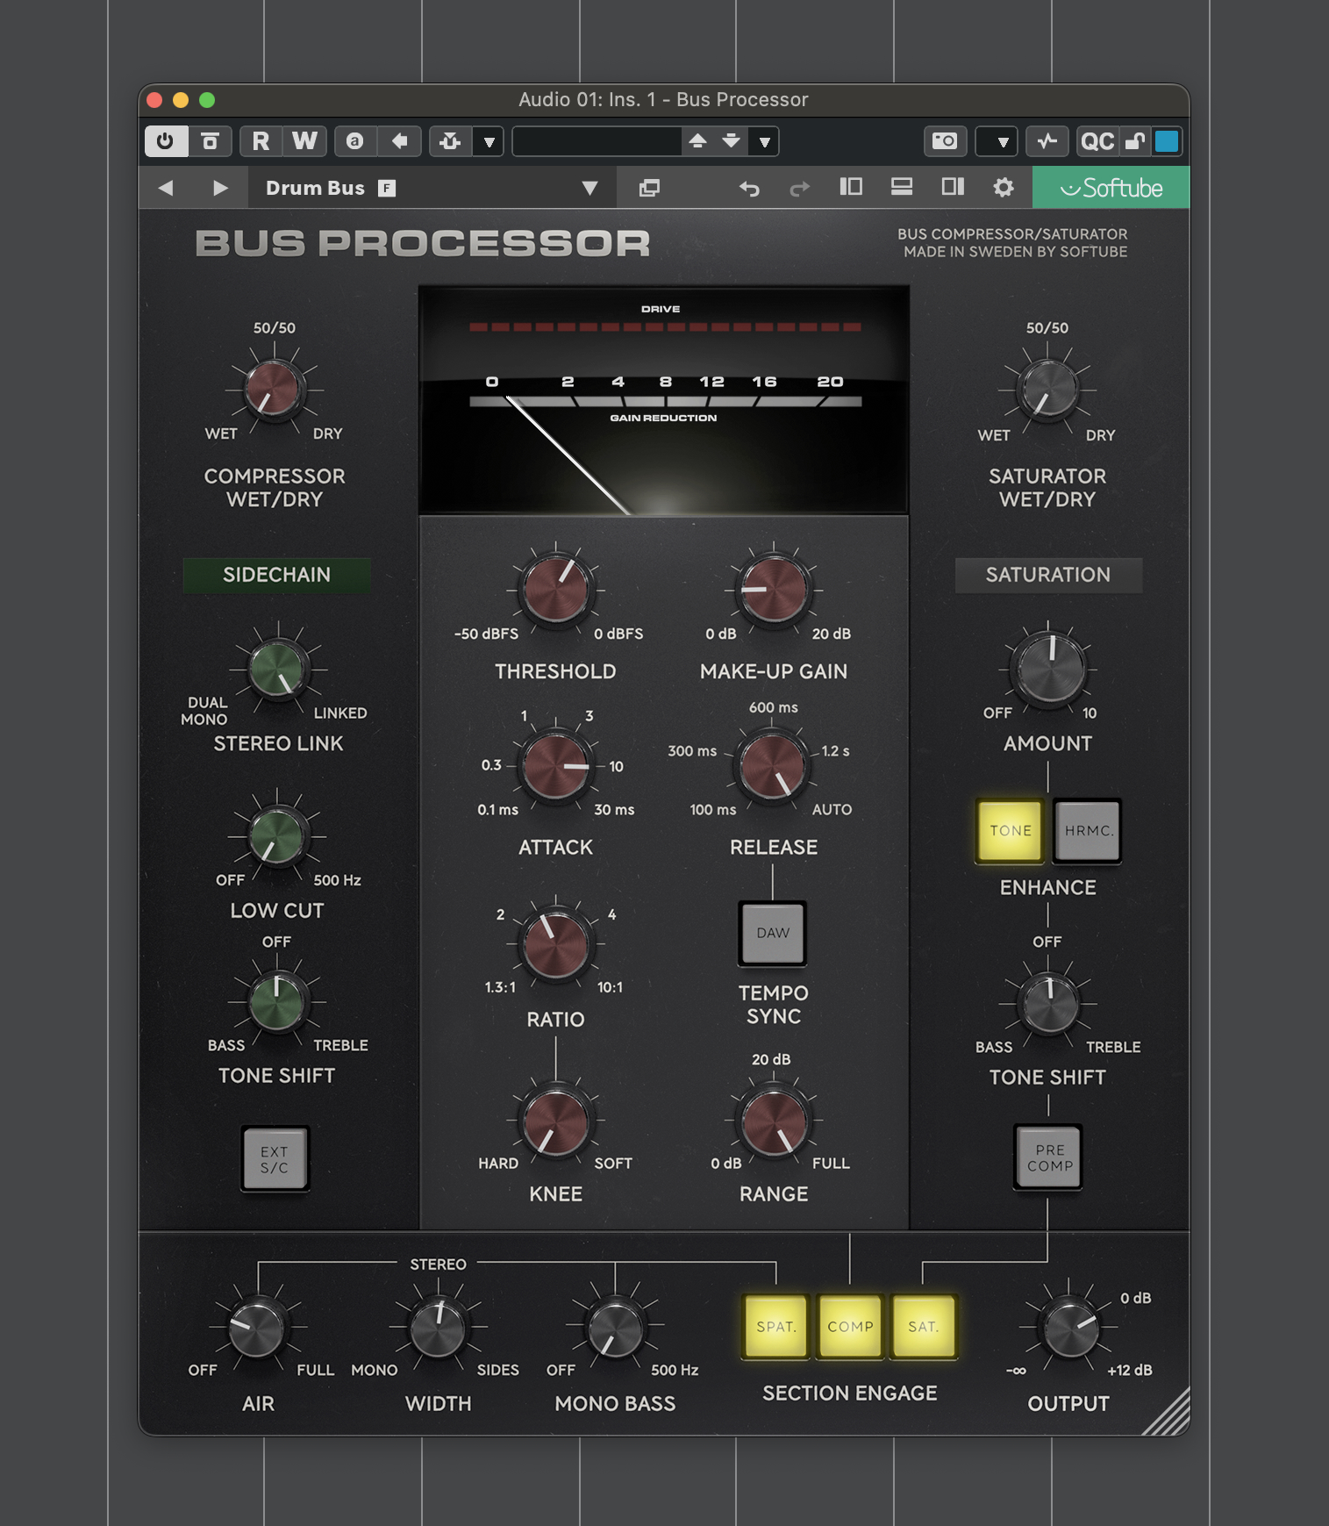Click the Width knob
This screenshot has width=1329, height=1526.
coord(438,1328)
